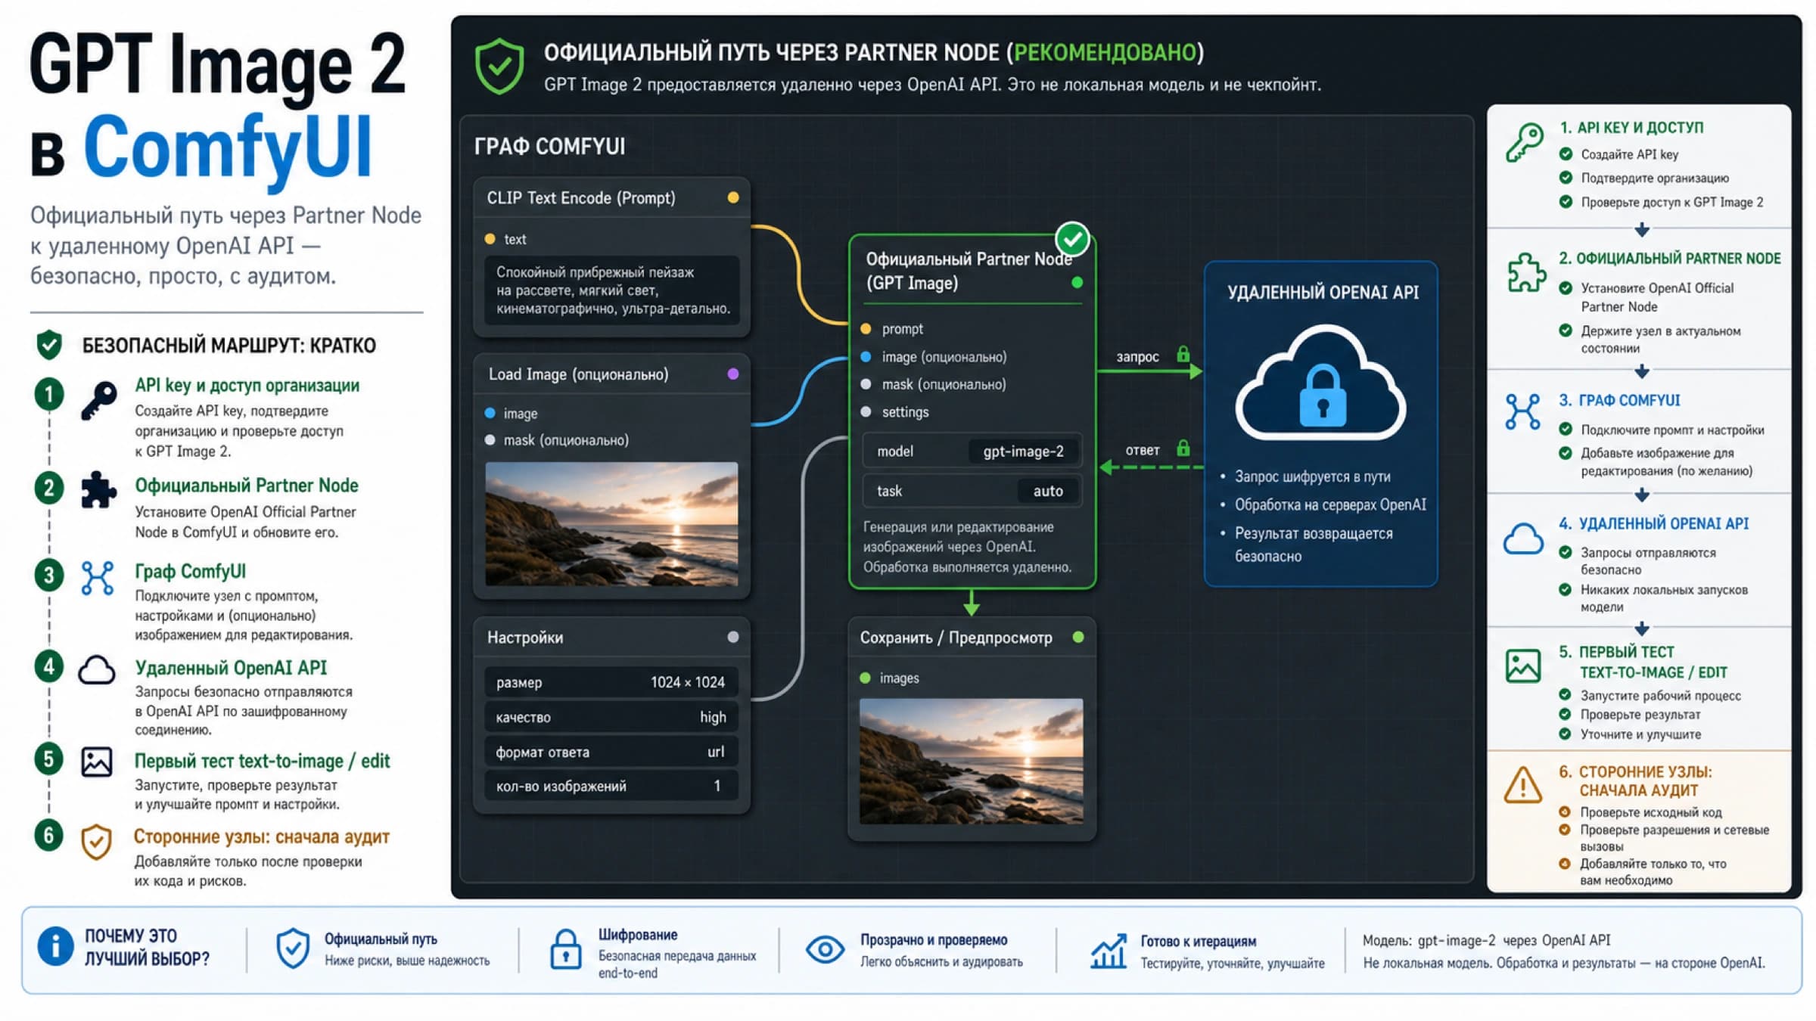The width and height of the screenshot is (1816, 1021).
Task: Click the padlock icon beside Шифрование
Action: (565, 950)
